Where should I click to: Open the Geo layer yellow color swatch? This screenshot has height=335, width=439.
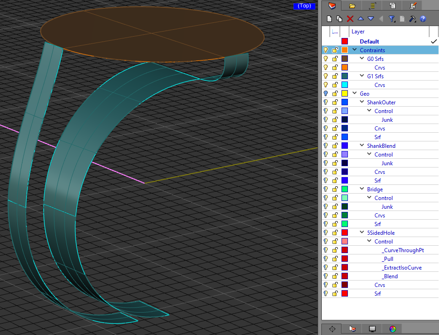point(345,93)
